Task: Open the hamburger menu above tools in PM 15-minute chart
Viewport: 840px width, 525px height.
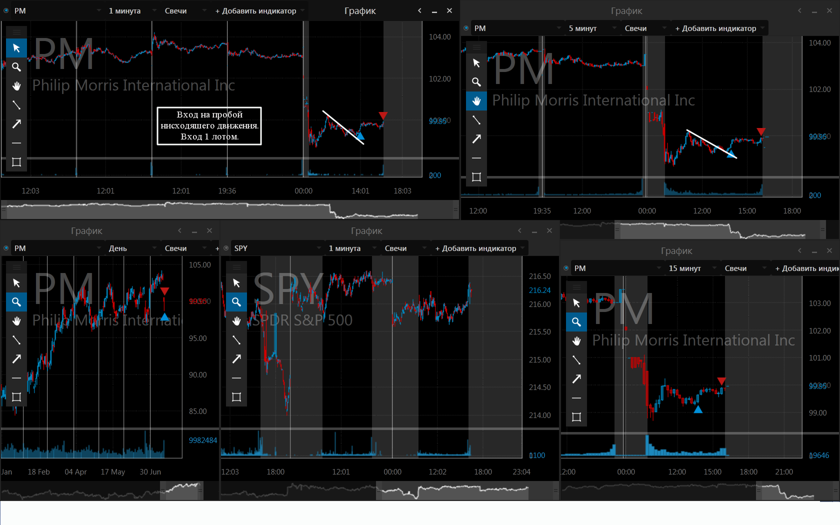Action: [576, 286]
